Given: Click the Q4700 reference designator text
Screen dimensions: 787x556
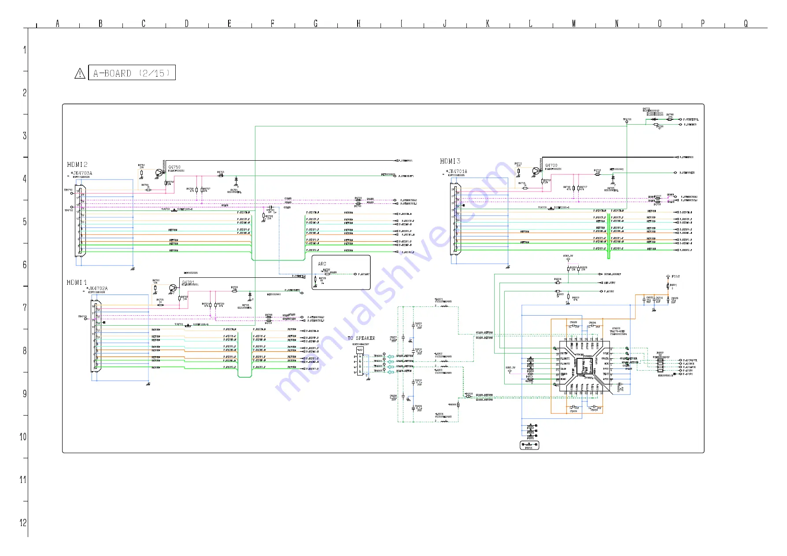Looking at the screenshot, I should [x=551, y=166].
